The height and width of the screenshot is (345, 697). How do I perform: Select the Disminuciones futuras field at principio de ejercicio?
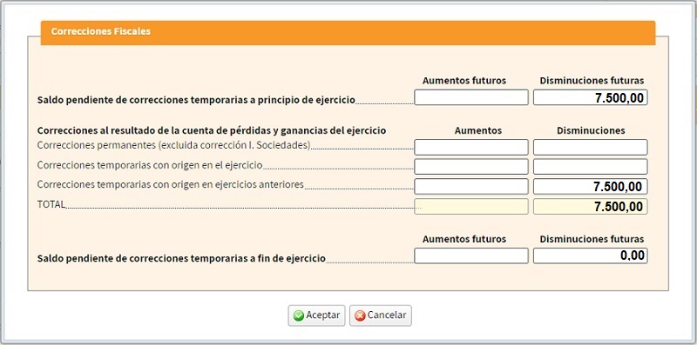[591, 97]
